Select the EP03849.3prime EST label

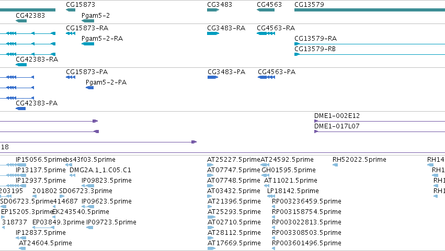[59, 222]
